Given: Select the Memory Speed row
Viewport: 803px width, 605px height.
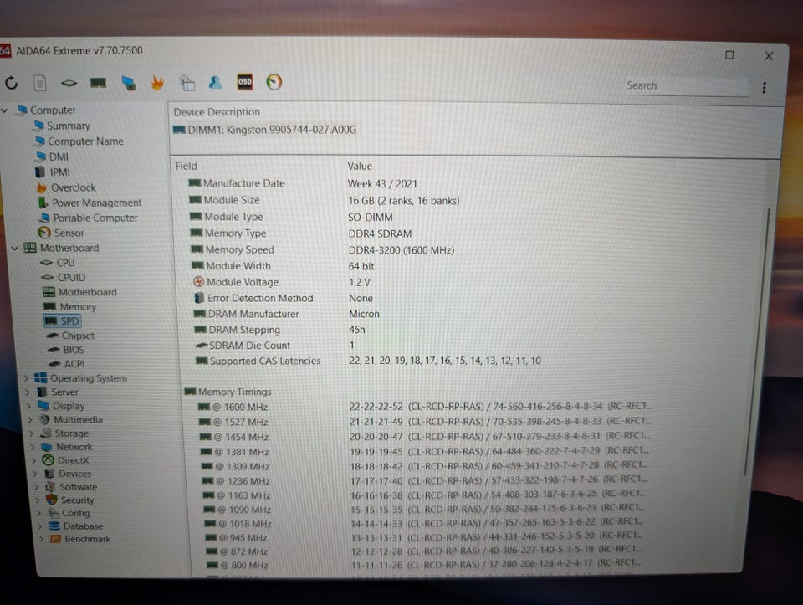Looking at the screenshot, I should pos(323,249).
